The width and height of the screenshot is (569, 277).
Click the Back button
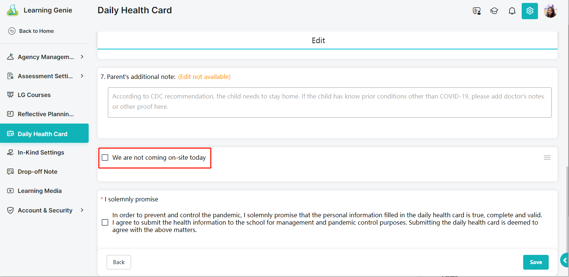[119, 262]
